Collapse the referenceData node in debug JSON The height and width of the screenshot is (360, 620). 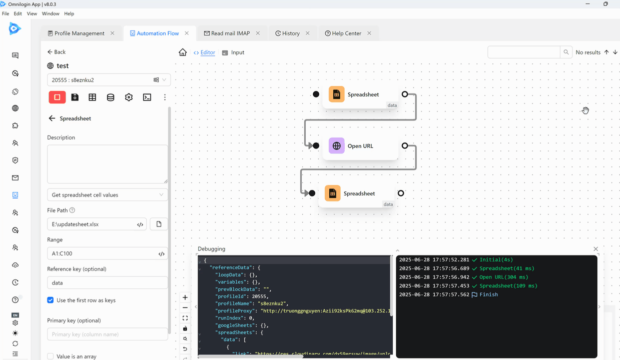click(x=200, y=268)
